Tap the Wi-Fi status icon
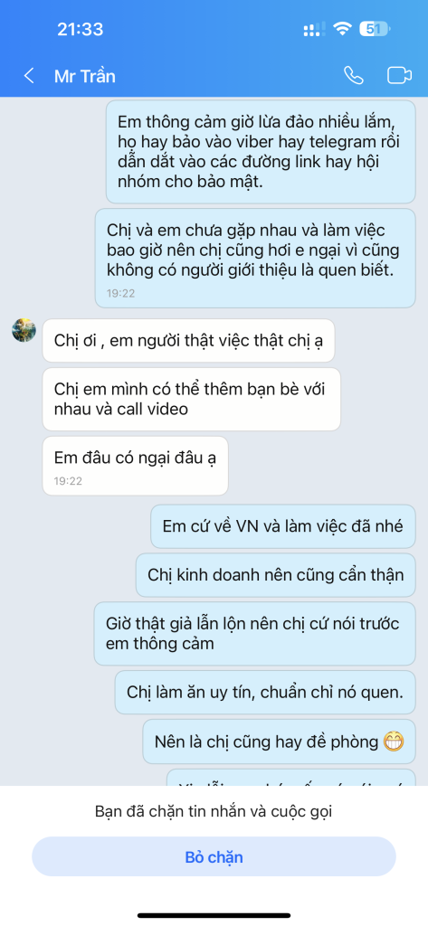Screen dimensions: 428x926 click(342, 29)
